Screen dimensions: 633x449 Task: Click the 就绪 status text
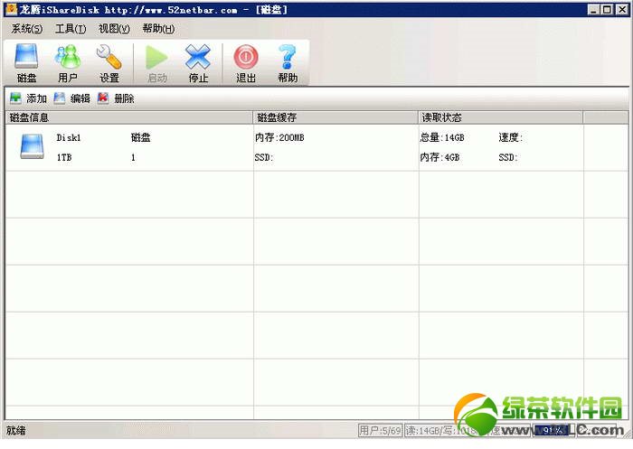(15, 430)
